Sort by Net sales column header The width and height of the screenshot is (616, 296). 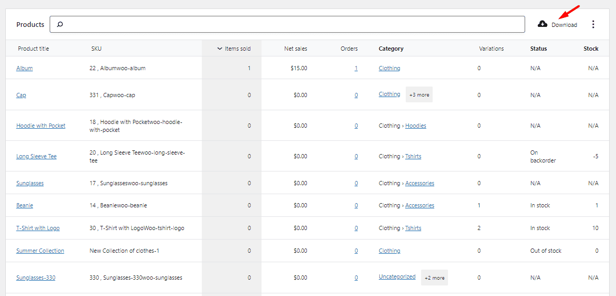[296, 49]
